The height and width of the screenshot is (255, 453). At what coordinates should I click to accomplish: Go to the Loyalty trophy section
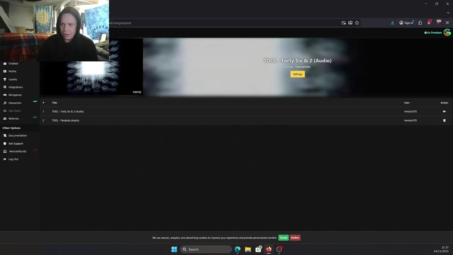click(x=12, y=79)
